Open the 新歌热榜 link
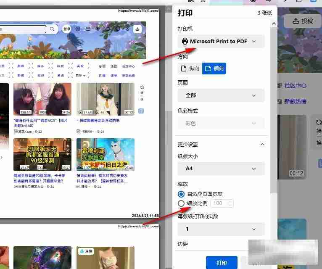The height and width of the screenshot is (269, 322). pyautogui.click(x=295, y=101)
